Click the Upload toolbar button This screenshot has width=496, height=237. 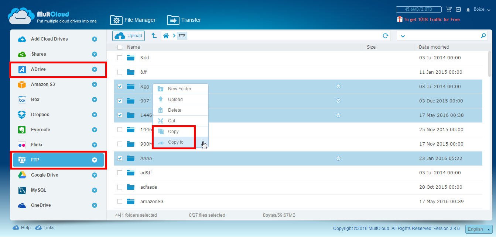[129, 36]
